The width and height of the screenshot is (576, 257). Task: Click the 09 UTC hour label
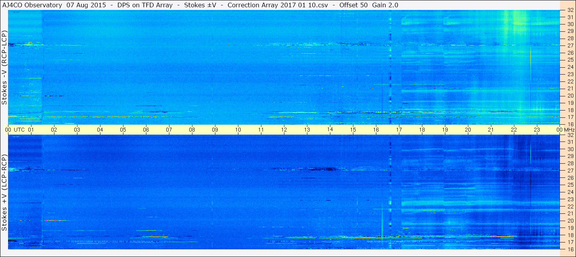(215, 130)
